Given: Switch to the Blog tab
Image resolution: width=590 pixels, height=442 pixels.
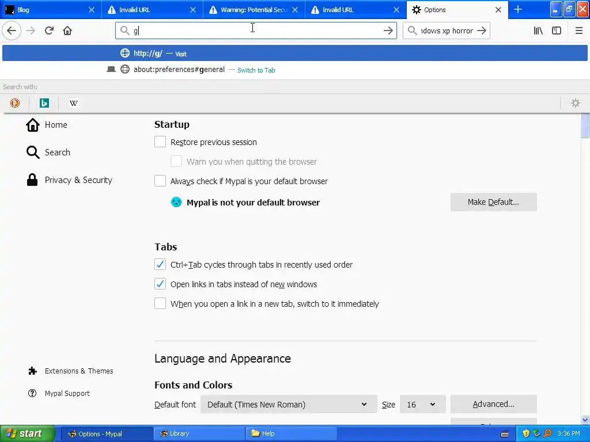Looking at the screenshot, I should (x=51, y=10).
